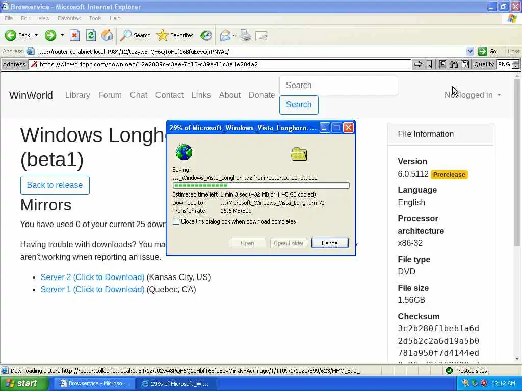Open the IE Search pane
This screenshot has width=522, height=391.
136,35
